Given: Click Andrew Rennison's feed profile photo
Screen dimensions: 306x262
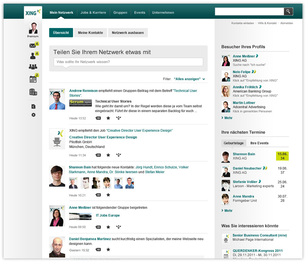Looking at the screenshot, I should [x=57, y=99].
